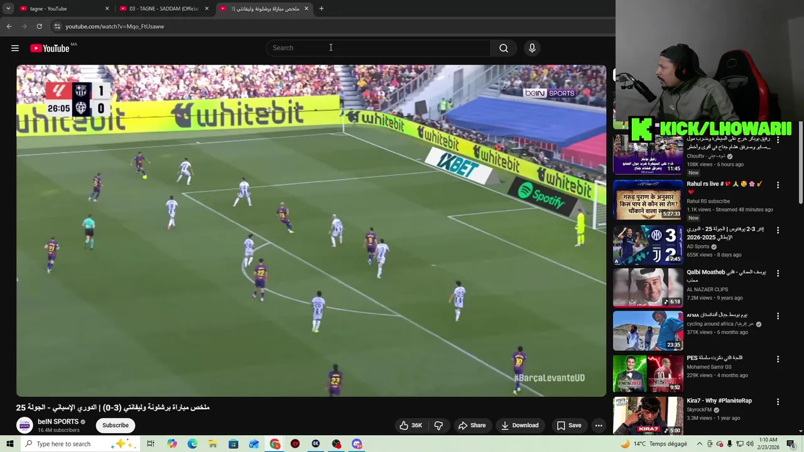This screenshot has width=804, height=452.
Task: Open the beIN SPORTS channel avatar
Action: (24, 426)
